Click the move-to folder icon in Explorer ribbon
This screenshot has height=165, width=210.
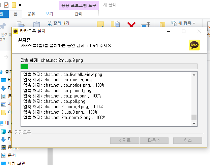point(100,24)
